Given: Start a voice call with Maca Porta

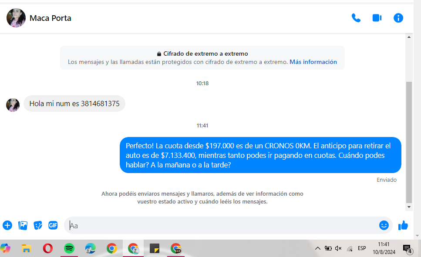Looking at the screenshot, I should point(356,18).
